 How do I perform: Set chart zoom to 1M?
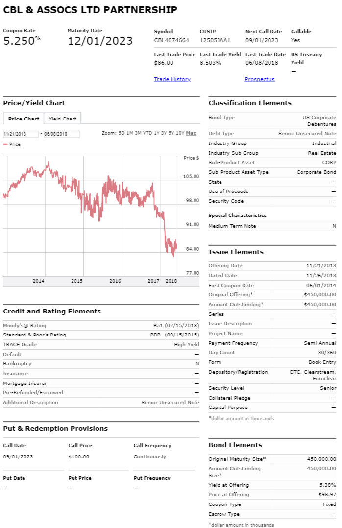click(129, 133)
